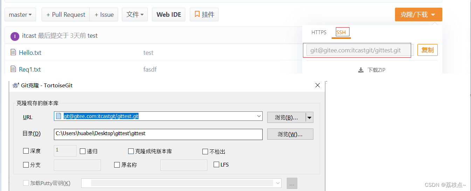Image resolution: width=471 pixels, height=191 pixels.
Task: Enable the LFS checkbox
Action: point(216,164)
